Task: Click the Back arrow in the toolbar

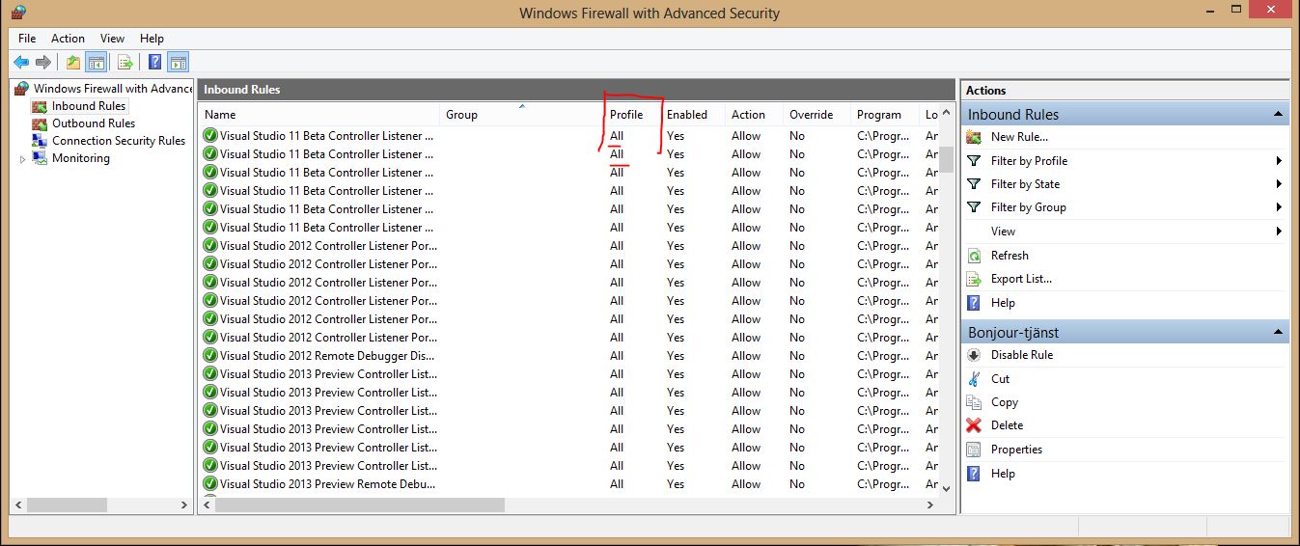Action: click(x=21, y=63)
